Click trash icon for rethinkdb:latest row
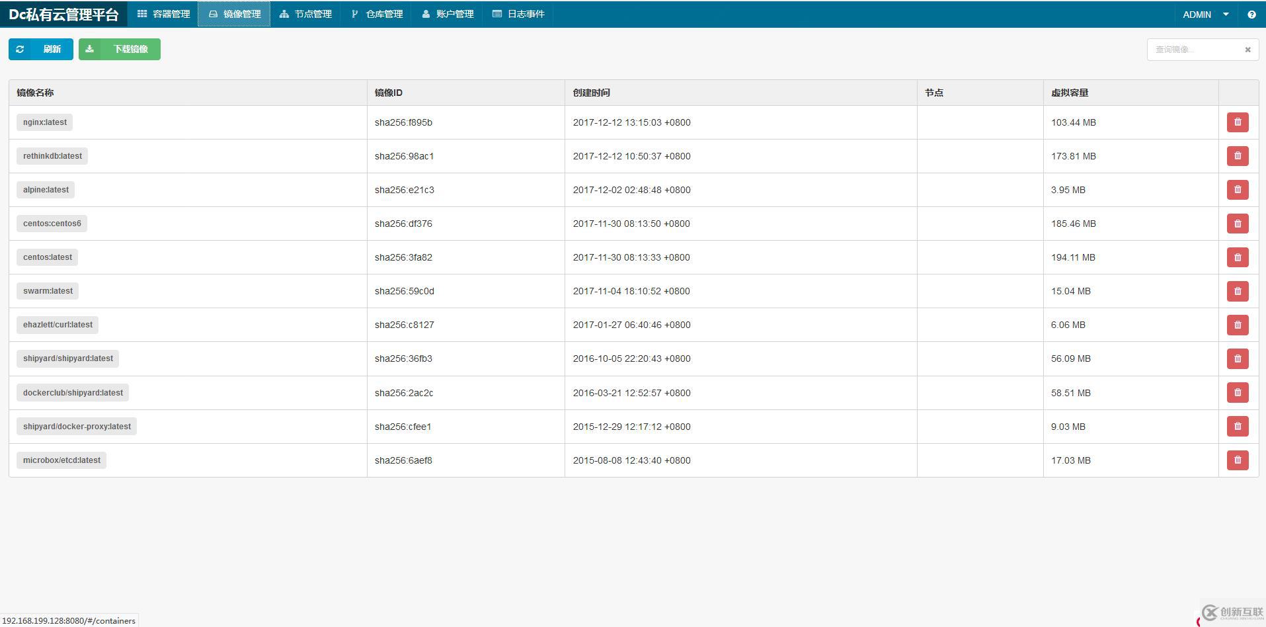This screenshot has width=1266, height=627. (1237, 156)
